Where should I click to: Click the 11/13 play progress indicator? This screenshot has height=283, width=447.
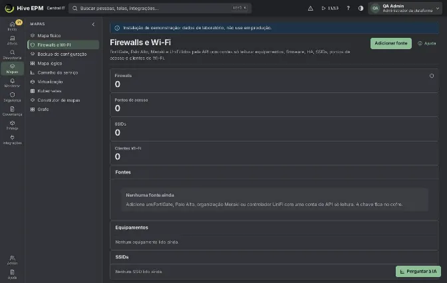pyautogui.click(x=330, y=8)
